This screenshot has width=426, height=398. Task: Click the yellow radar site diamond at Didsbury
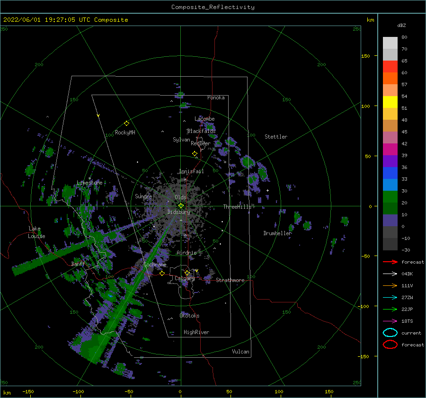[181, 206]
